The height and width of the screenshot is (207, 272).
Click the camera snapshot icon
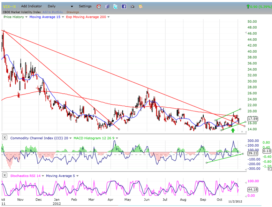[x=132, y=6]
